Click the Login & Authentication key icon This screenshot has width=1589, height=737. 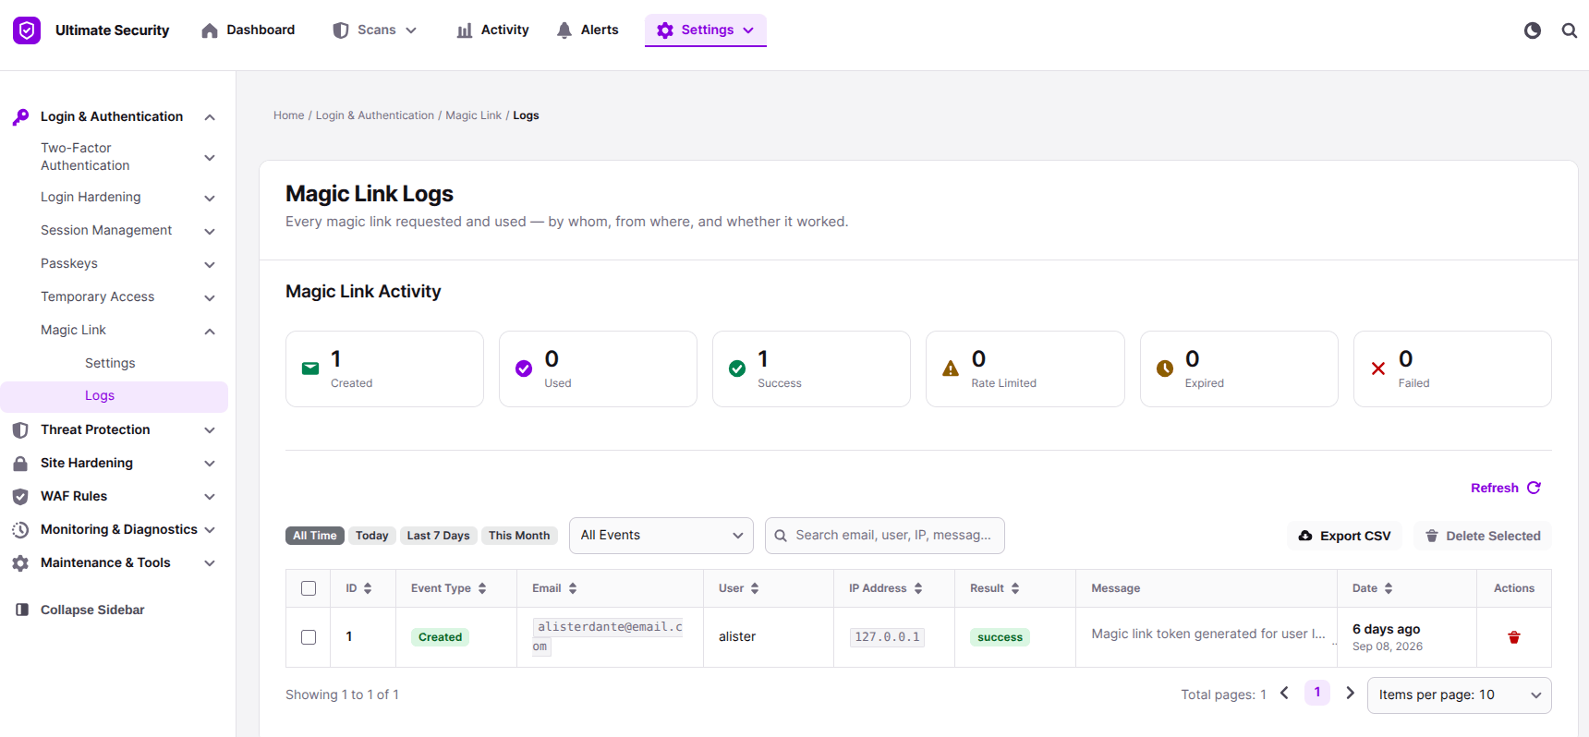coord(20,117)
